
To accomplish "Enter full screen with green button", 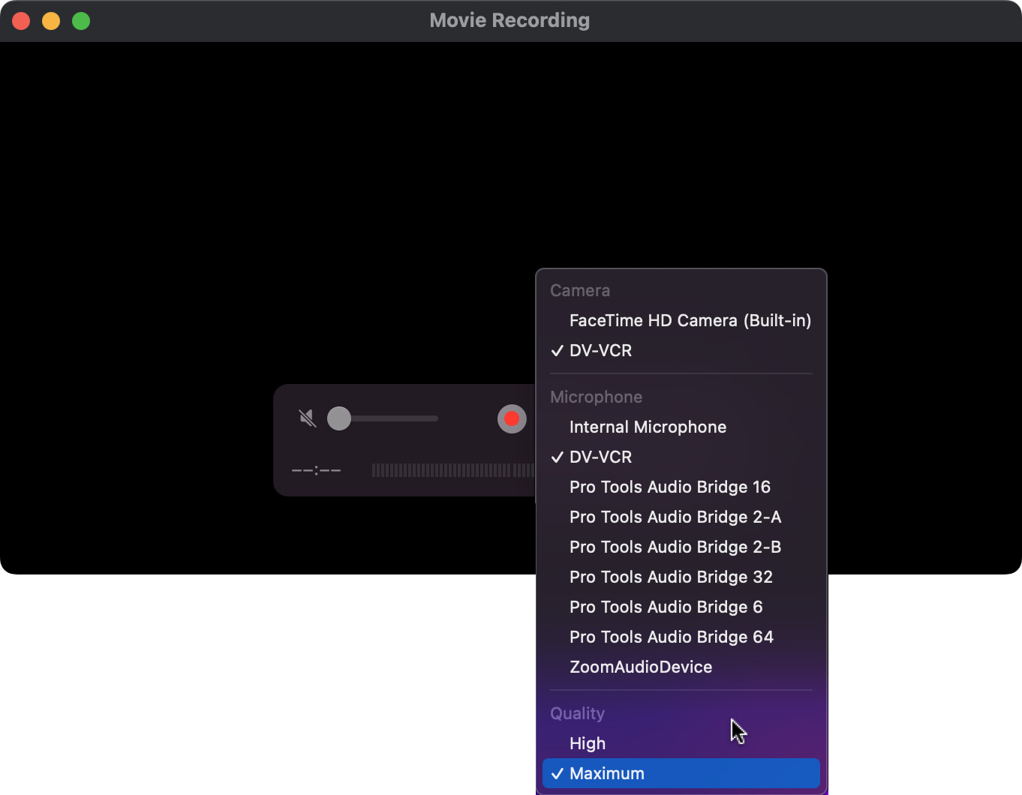I will click(x=81, y=21).
